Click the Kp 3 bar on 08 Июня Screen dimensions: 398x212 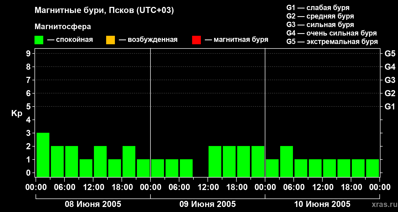43,155
